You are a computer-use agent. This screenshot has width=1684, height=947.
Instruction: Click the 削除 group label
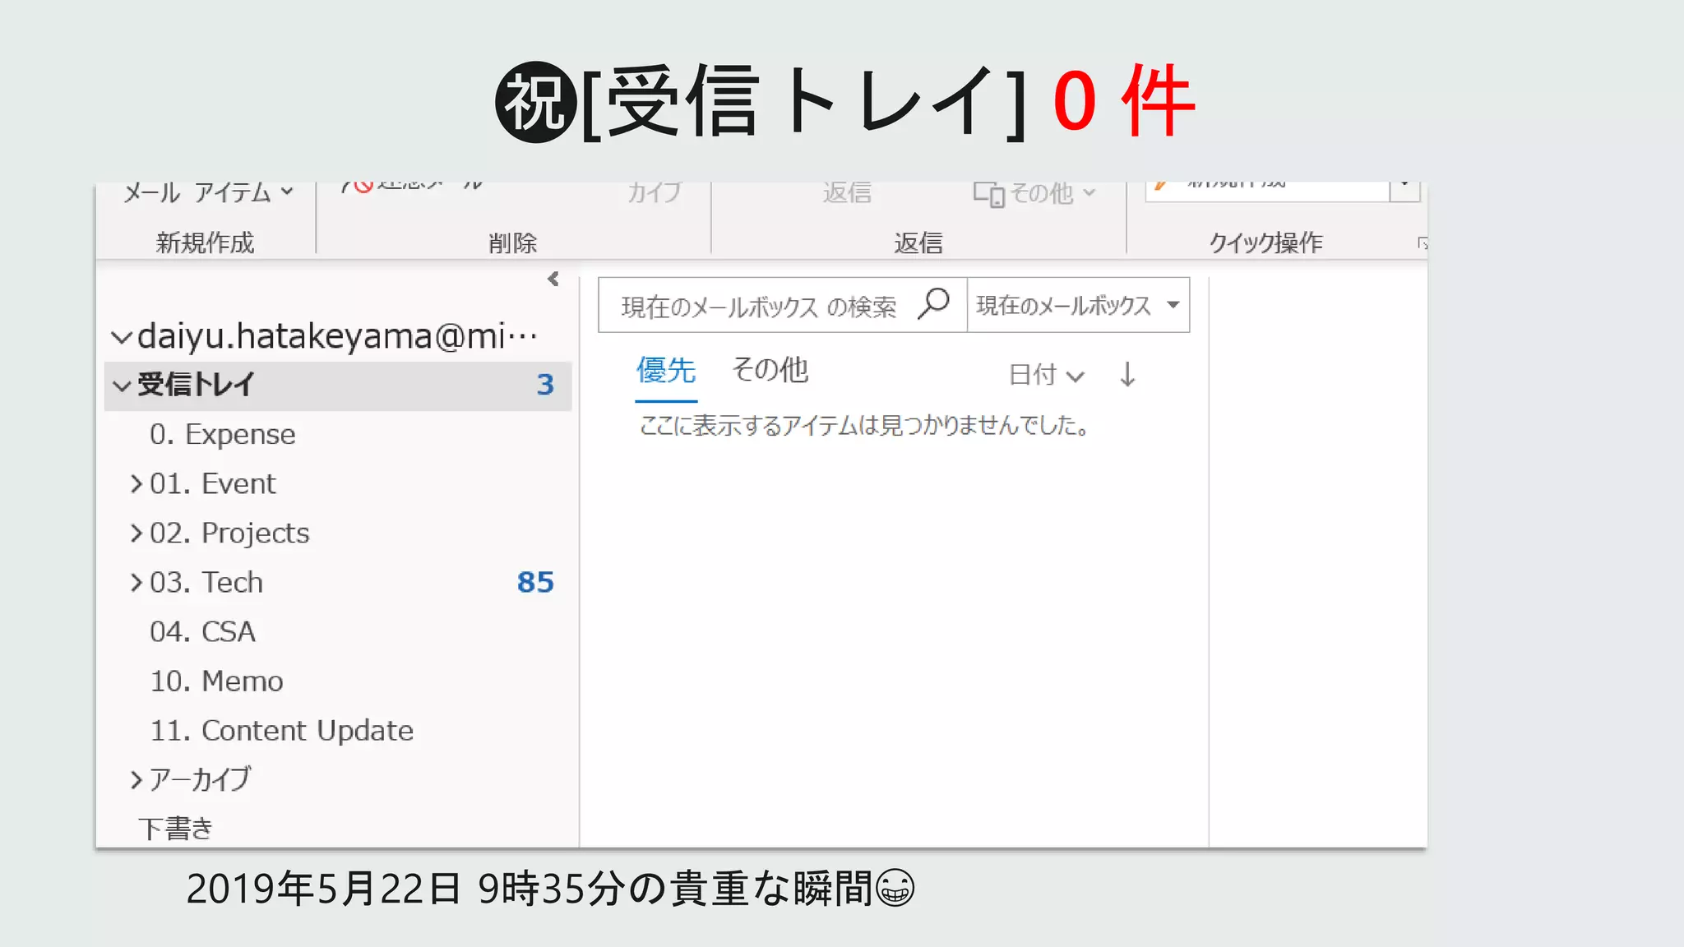click(x=512, y=243)
